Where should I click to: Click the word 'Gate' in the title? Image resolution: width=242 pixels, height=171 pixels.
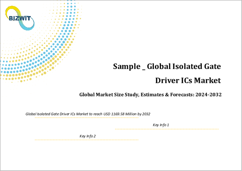point(212,66)
